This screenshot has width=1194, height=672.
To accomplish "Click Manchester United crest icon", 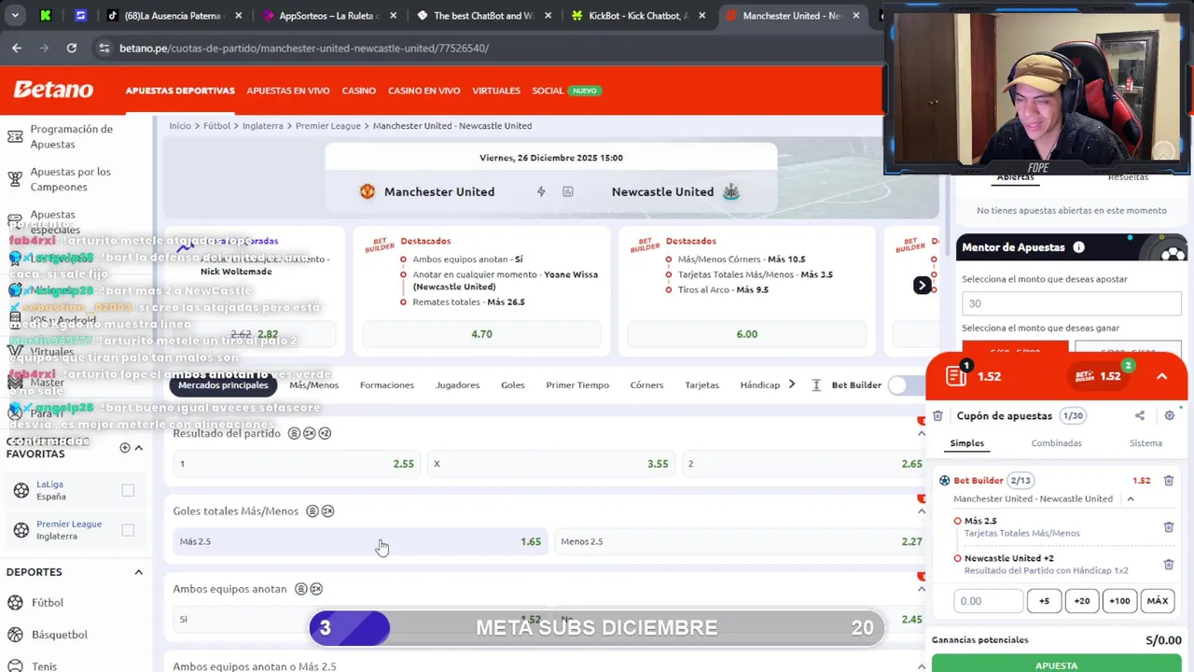I will coord(368,191).
